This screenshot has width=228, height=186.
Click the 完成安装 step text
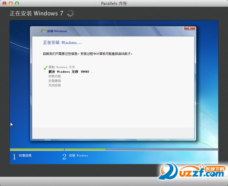click(x=54, y=85)
